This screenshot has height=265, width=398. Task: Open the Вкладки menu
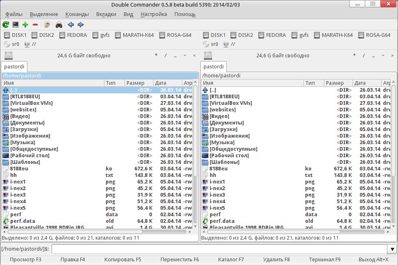(106, 14)
